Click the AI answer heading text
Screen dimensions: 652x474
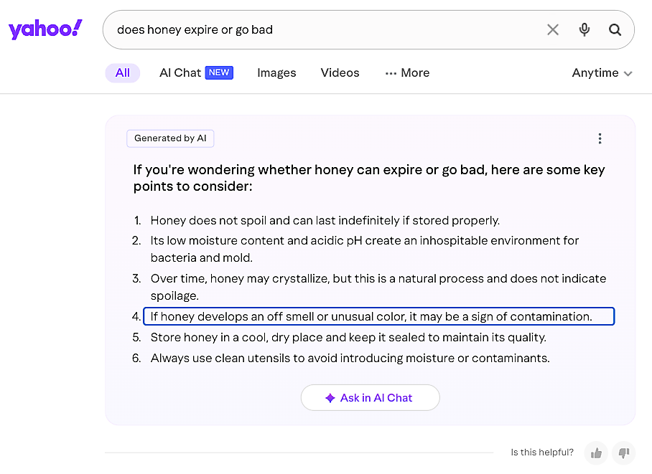pos(369,178)
